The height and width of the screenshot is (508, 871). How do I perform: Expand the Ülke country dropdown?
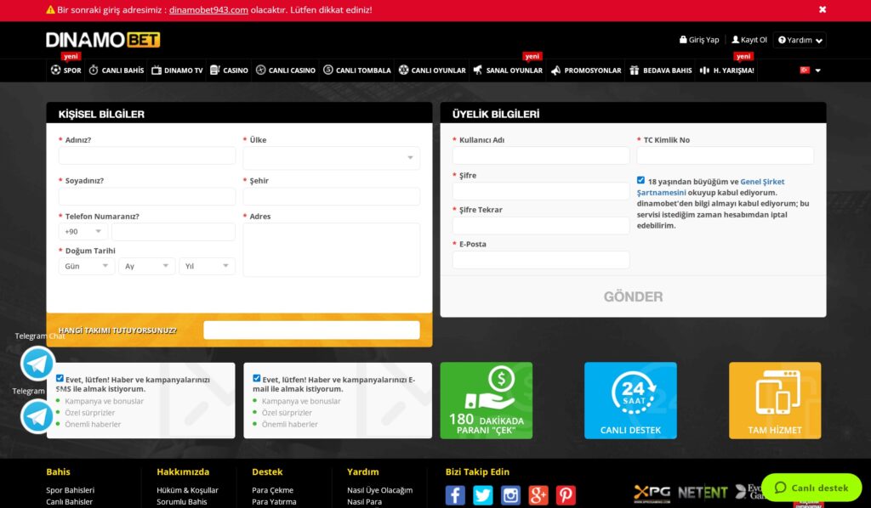[x=331, y=157]
